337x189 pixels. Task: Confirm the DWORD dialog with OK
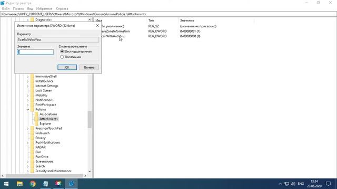tap(67, 67)
